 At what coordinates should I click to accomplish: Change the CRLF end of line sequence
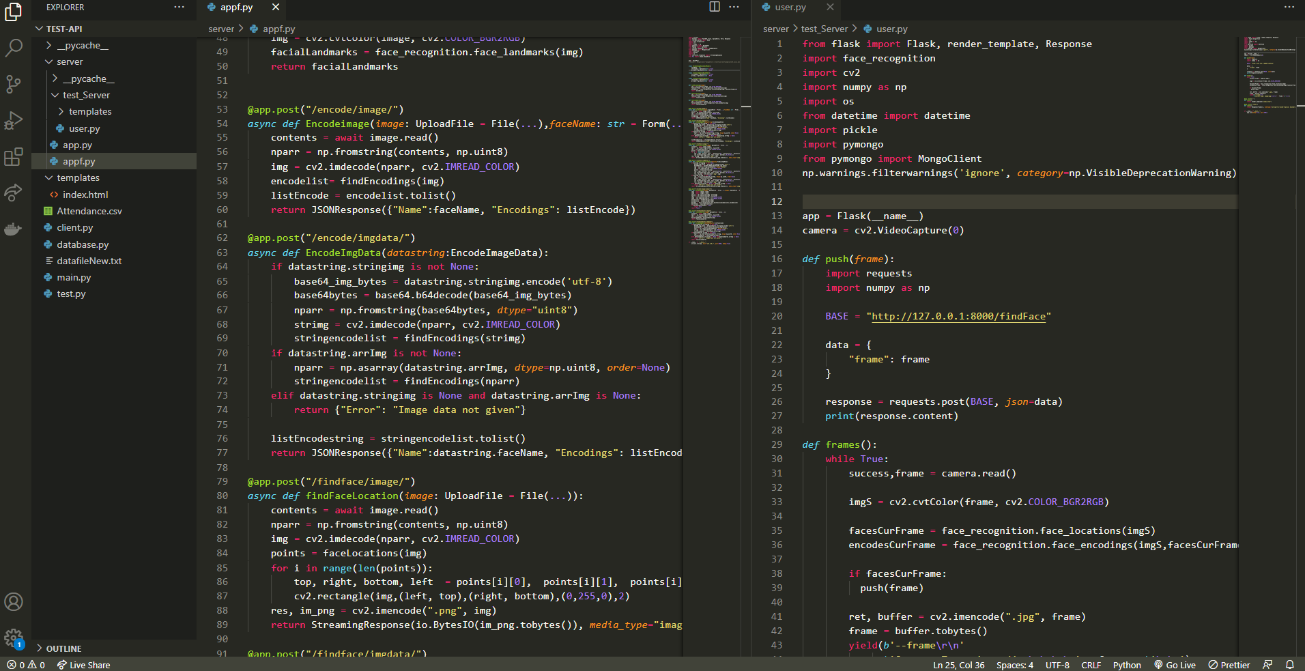1091,665
